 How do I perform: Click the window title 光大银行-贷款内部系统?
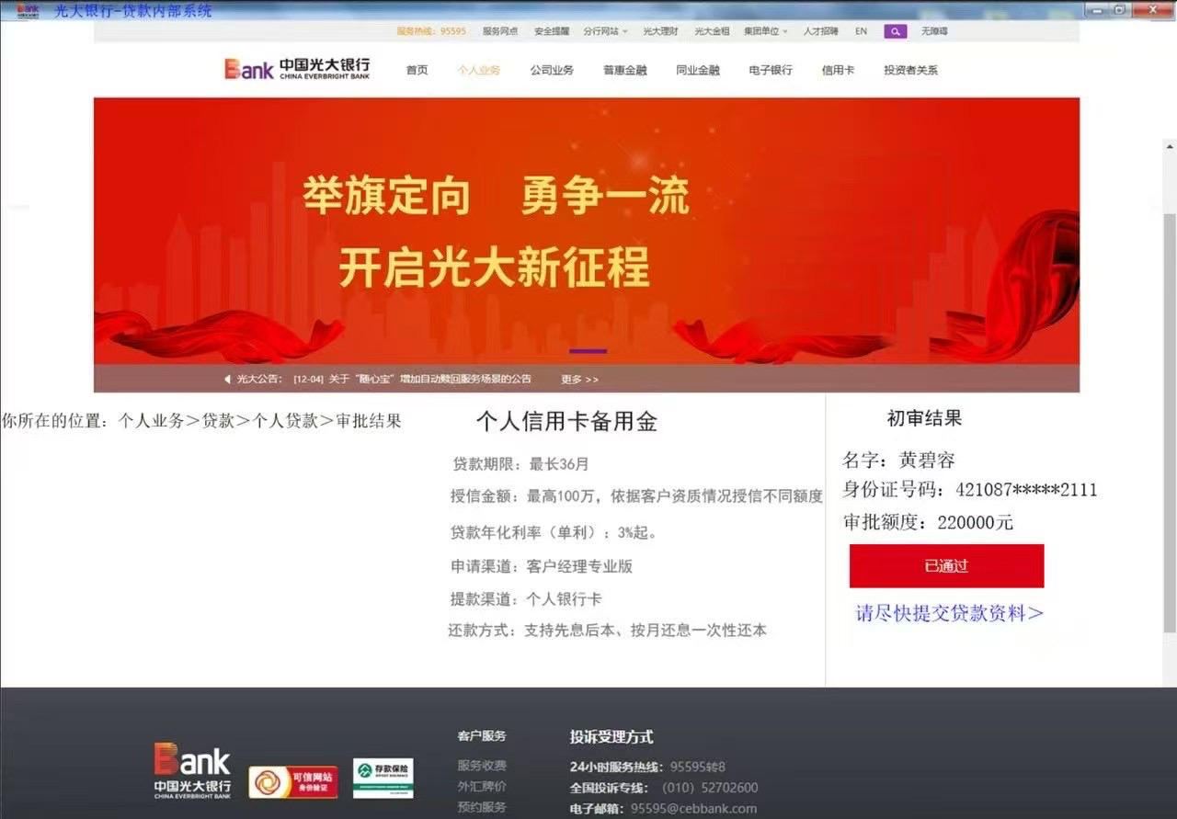[133, 11]
